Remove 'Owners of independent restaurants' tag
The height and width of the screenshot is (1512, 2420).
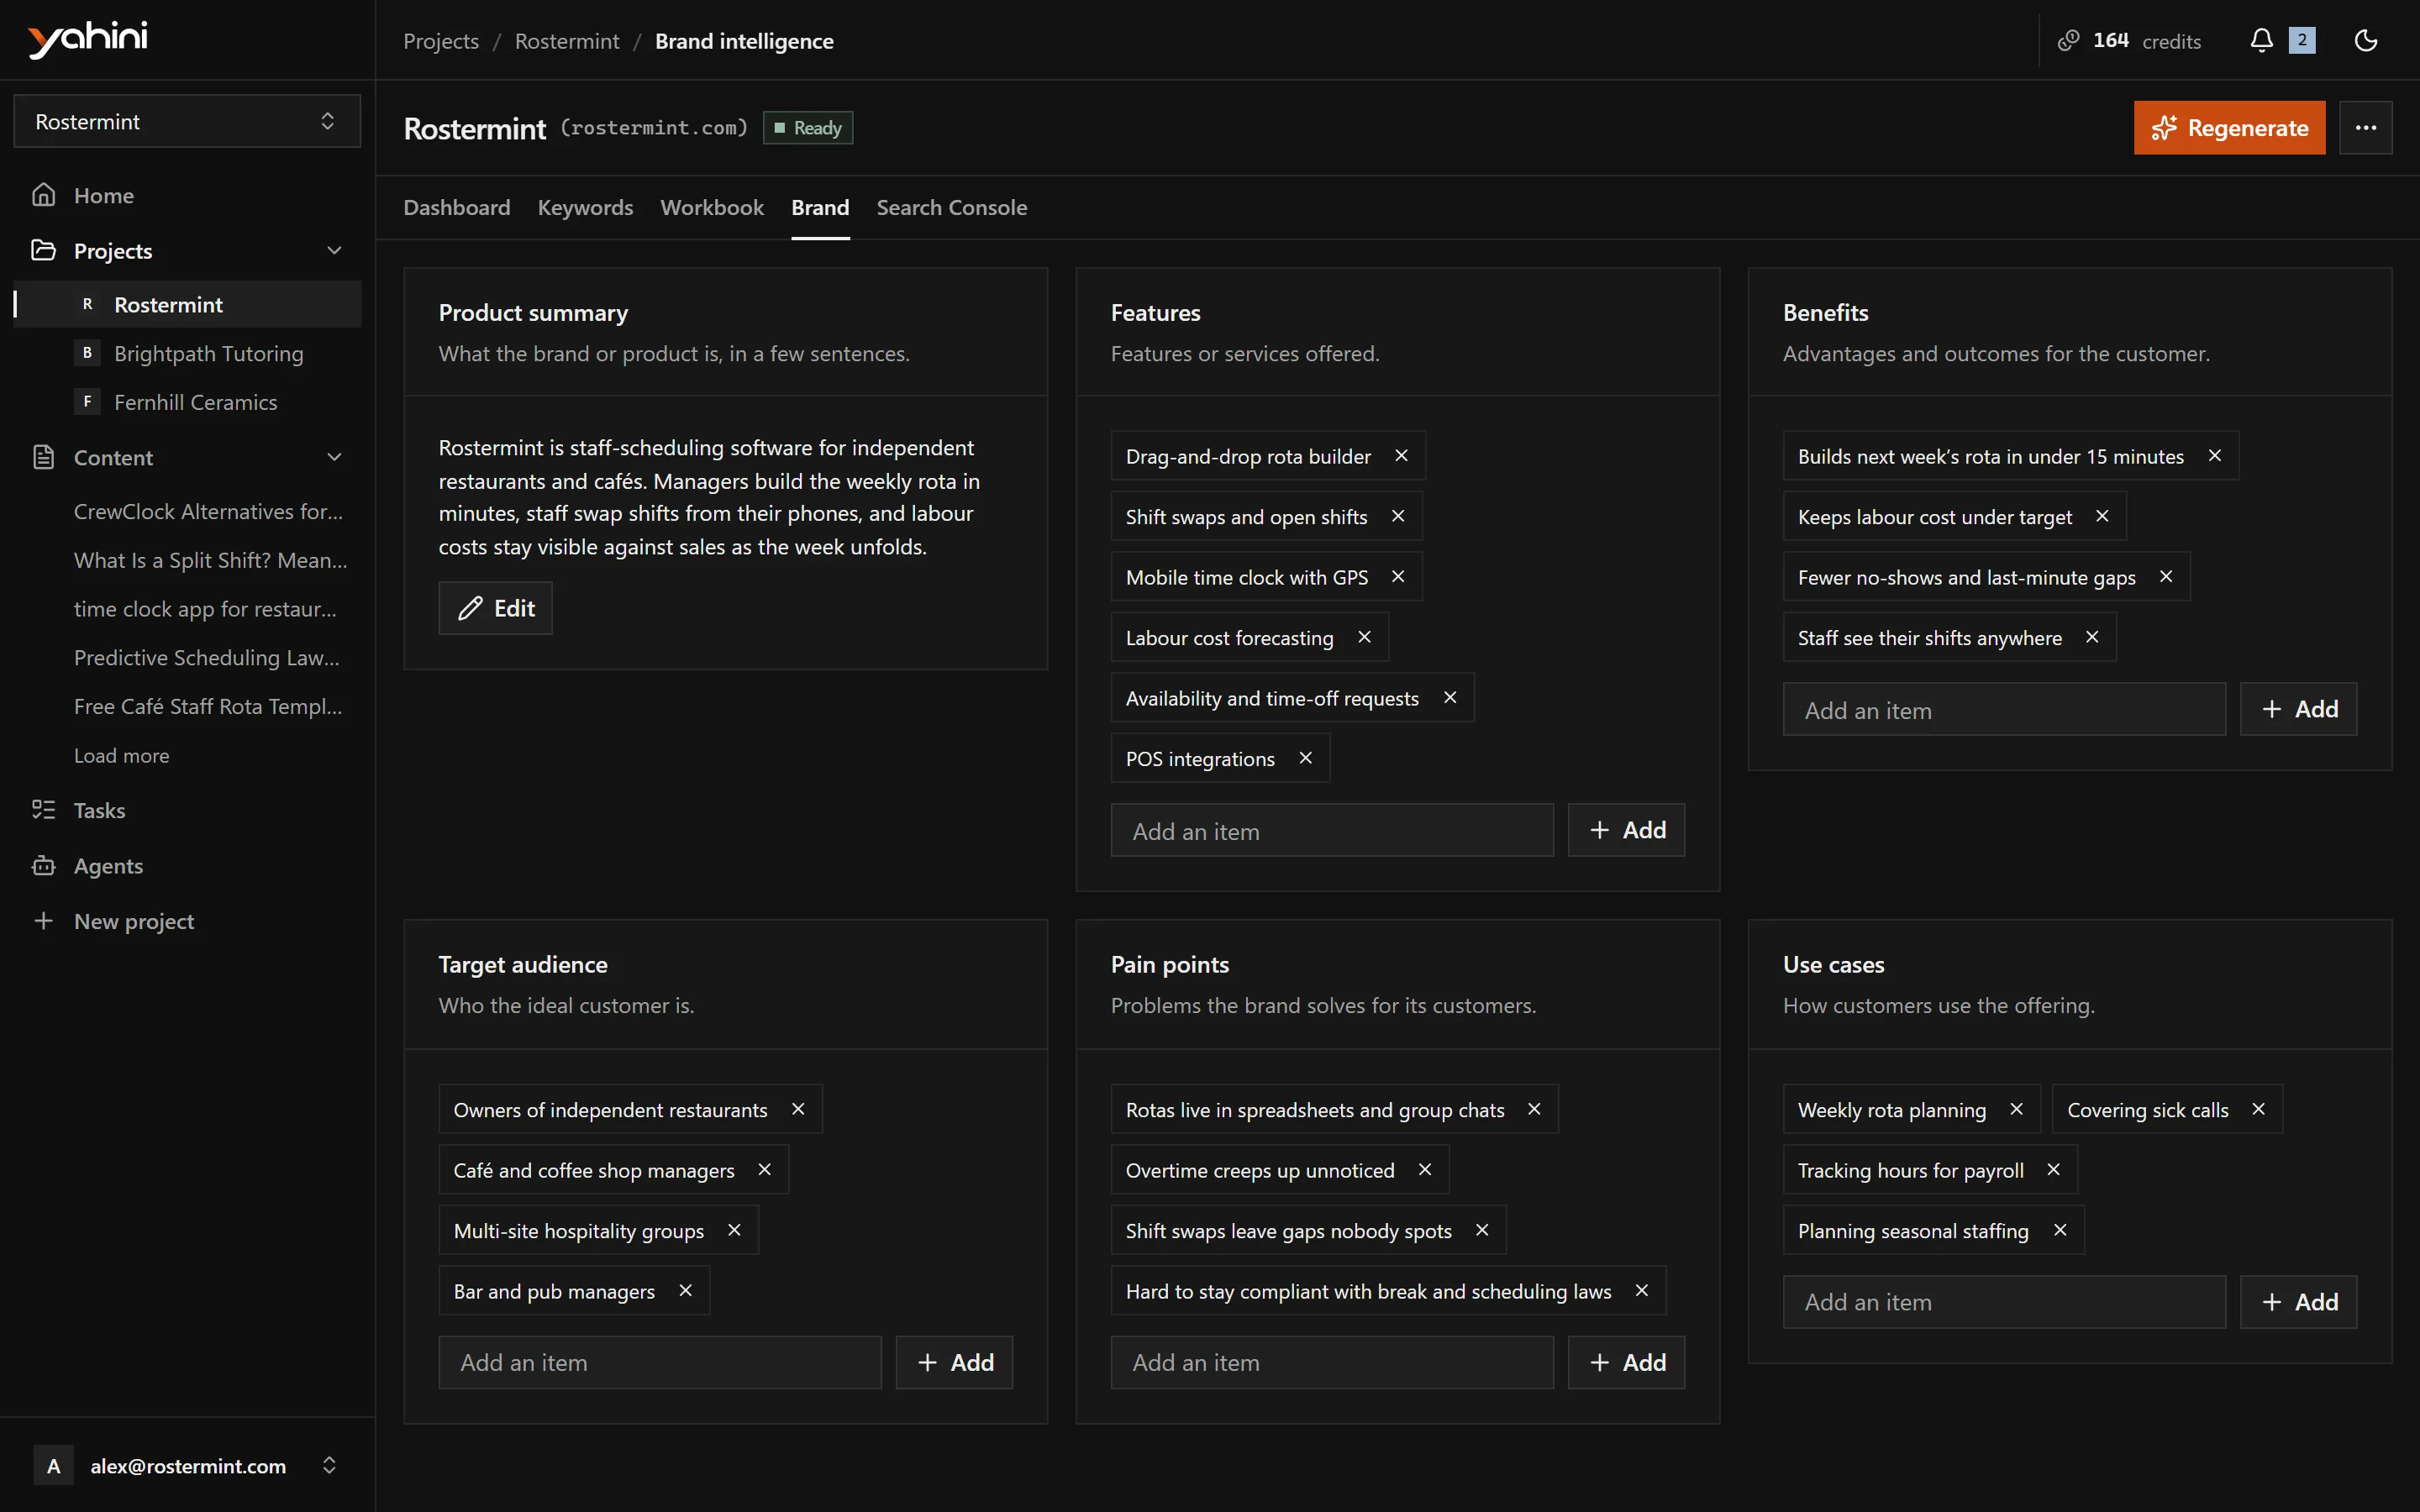click(x=798, y=1109)
